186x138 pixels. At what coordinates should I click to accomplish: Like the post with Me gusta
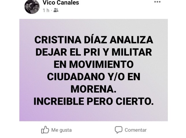[62, 130]
